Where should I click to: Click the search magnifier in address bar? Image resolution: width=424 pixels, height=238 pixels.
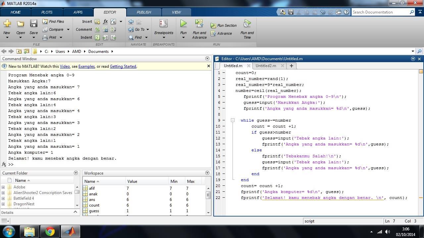click(x=419, y=51)
